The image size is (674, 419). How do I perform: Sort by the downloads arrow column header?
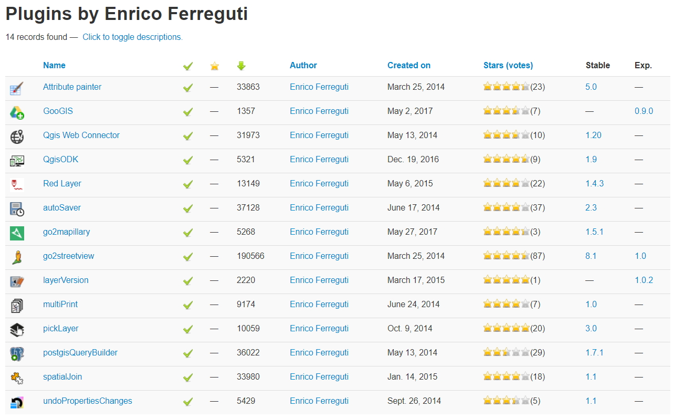click(x=241, y=66)
